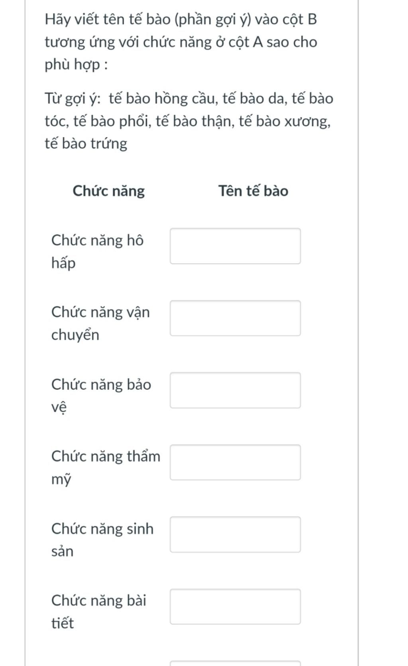Click the hint word 'tế bào xương'
Viewport: 408px width, 666px height.
284,121
